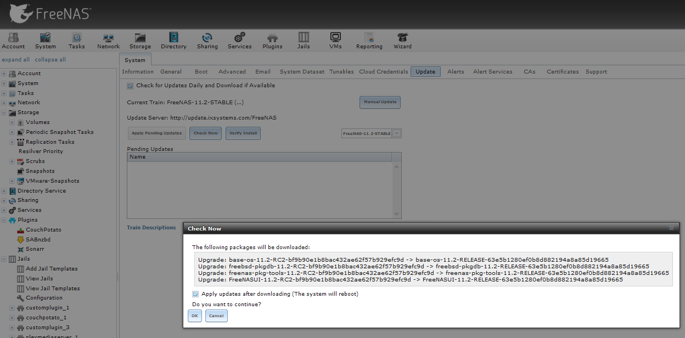Viewport: 685px width, 338px height.
Task: Open the train selection dropdown arrow
Action: pos(397,133)
